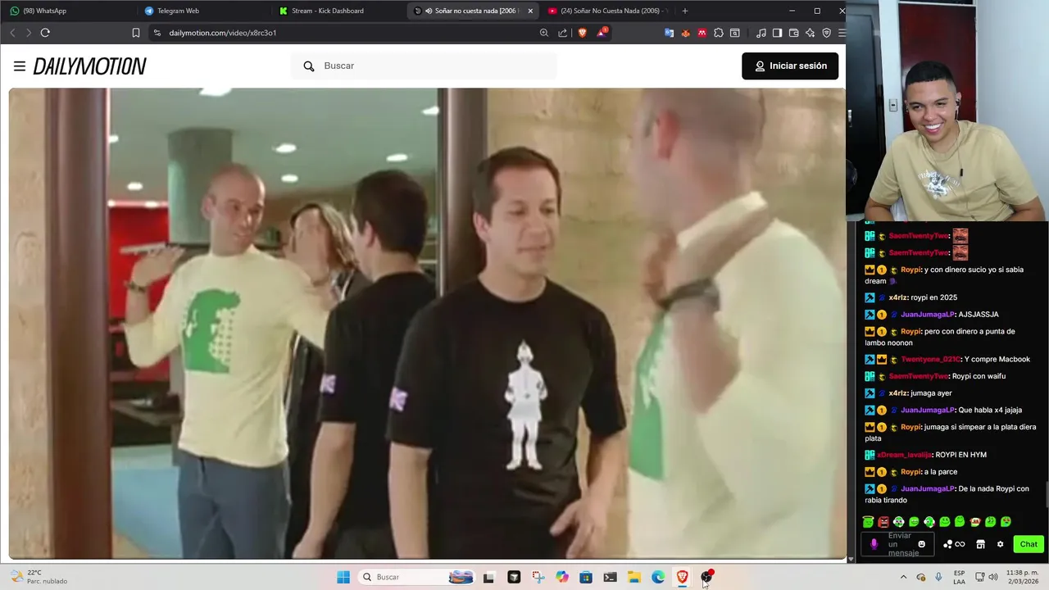Screen dimensions: 1049x590
Task: Bookmark this page with bookmark icon
Action: (136, 33)
